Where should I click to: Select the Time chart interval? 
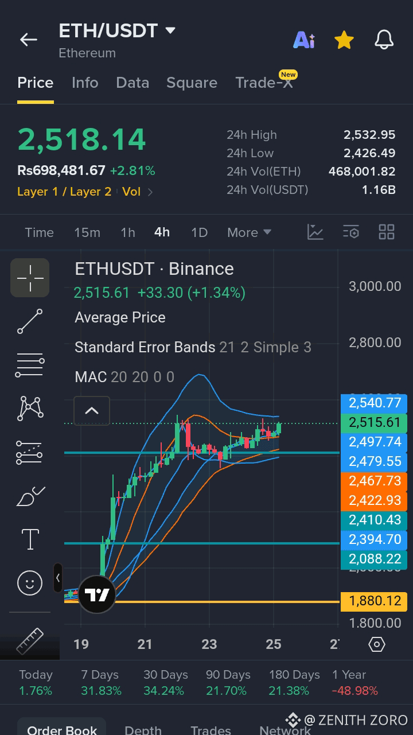point(39,232)
